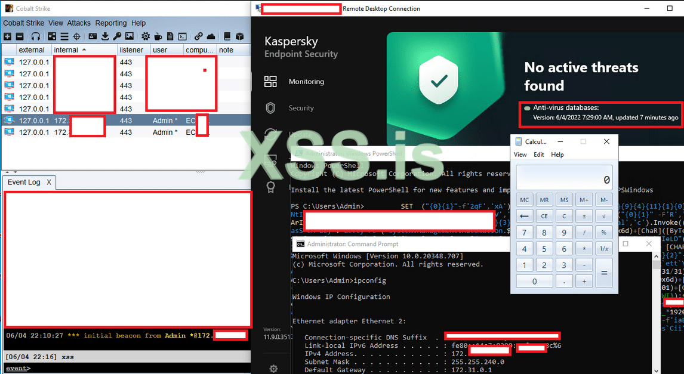This screenshot has height=374, width=684.
Task: Click the Calculator backspace arrow button
Action: click(x=525, y=216)
